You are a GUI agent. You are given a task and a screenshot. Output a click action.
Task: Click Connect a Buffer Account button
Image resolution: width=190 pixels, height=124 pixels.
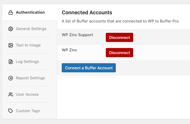pos(89,68)
